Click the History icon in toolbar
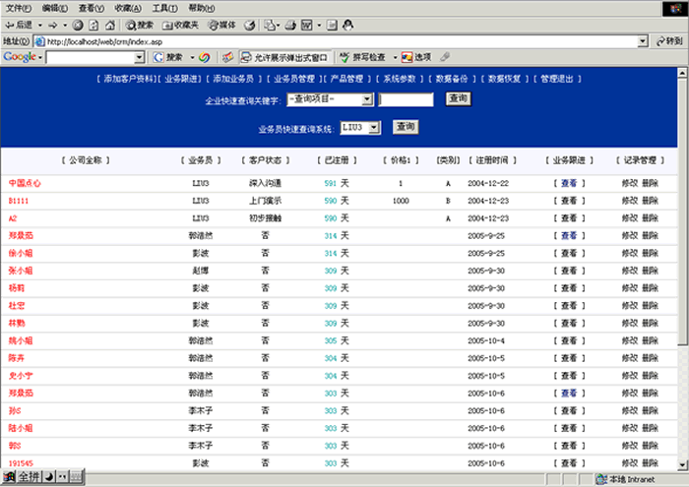This screenshot has width=689, height=487. pyautogui.click(x=250, y=25)
